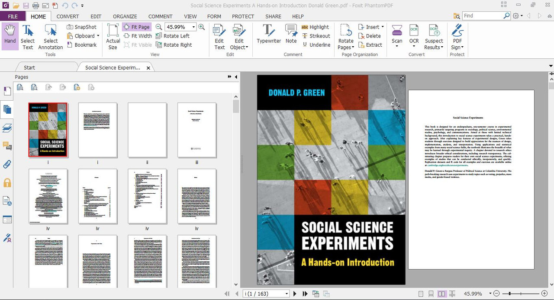Switch to continuous page view
This screenshot has height=300, width=554.
point(431,294)
